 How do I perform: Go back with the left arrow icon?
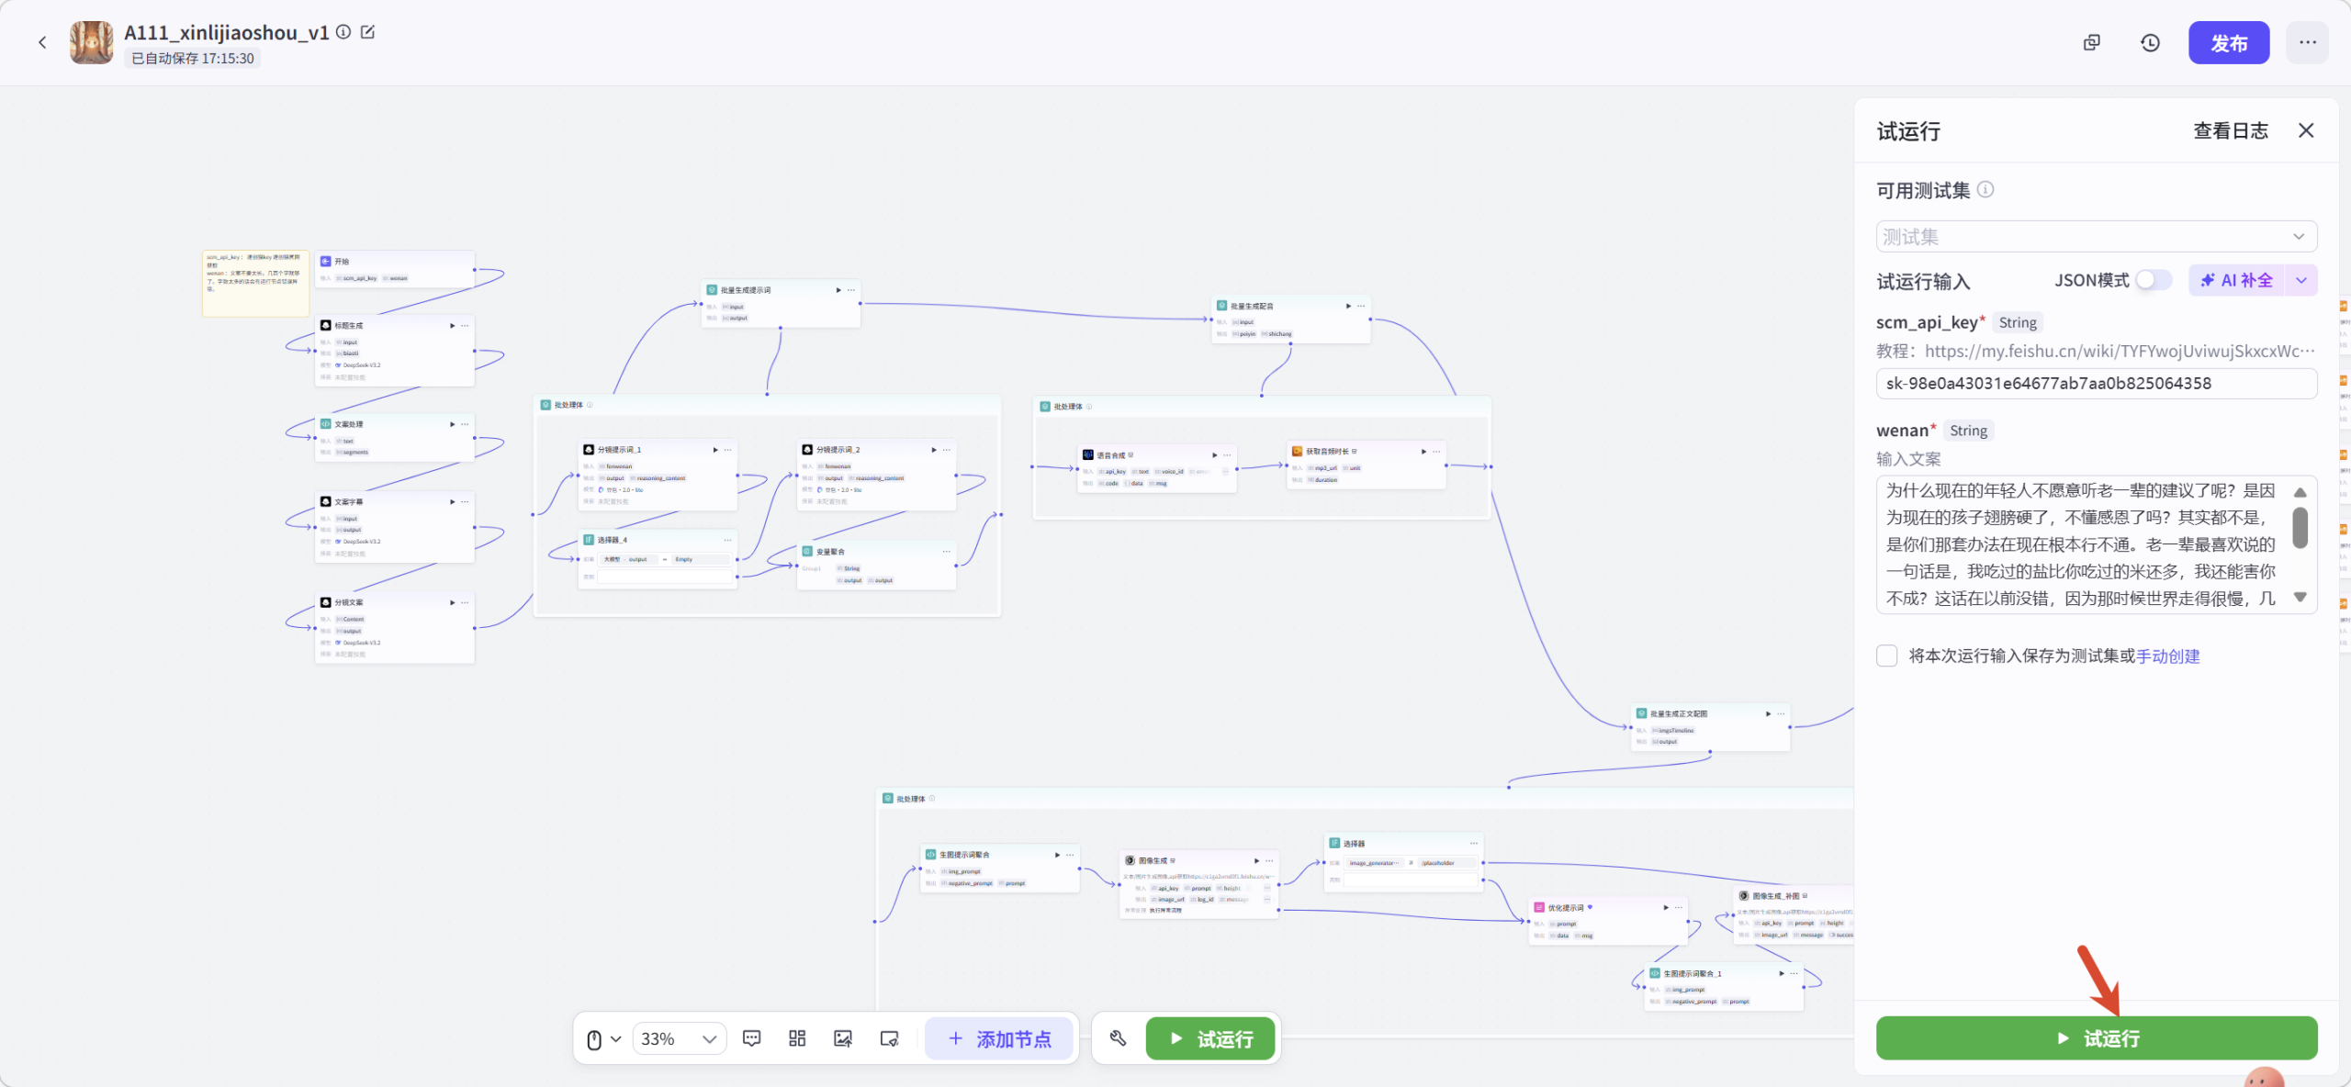[x=42, y=42]
